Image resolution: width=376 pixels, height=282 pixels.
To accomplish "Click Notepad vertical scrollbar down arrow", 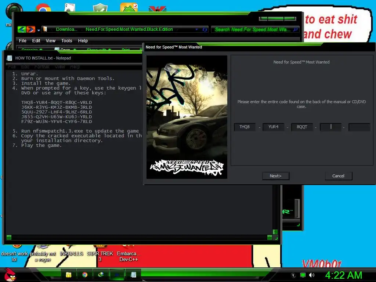I will tap(275, 232).
